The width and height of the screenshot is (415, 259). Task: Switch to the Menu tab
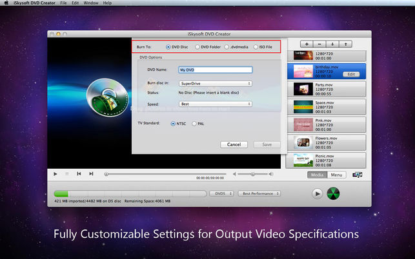(336, 175)
